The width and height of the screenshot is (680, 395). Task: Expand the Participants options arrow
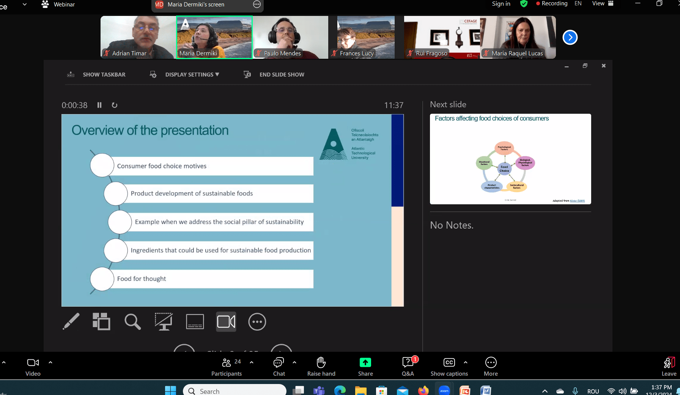(252, 362)
